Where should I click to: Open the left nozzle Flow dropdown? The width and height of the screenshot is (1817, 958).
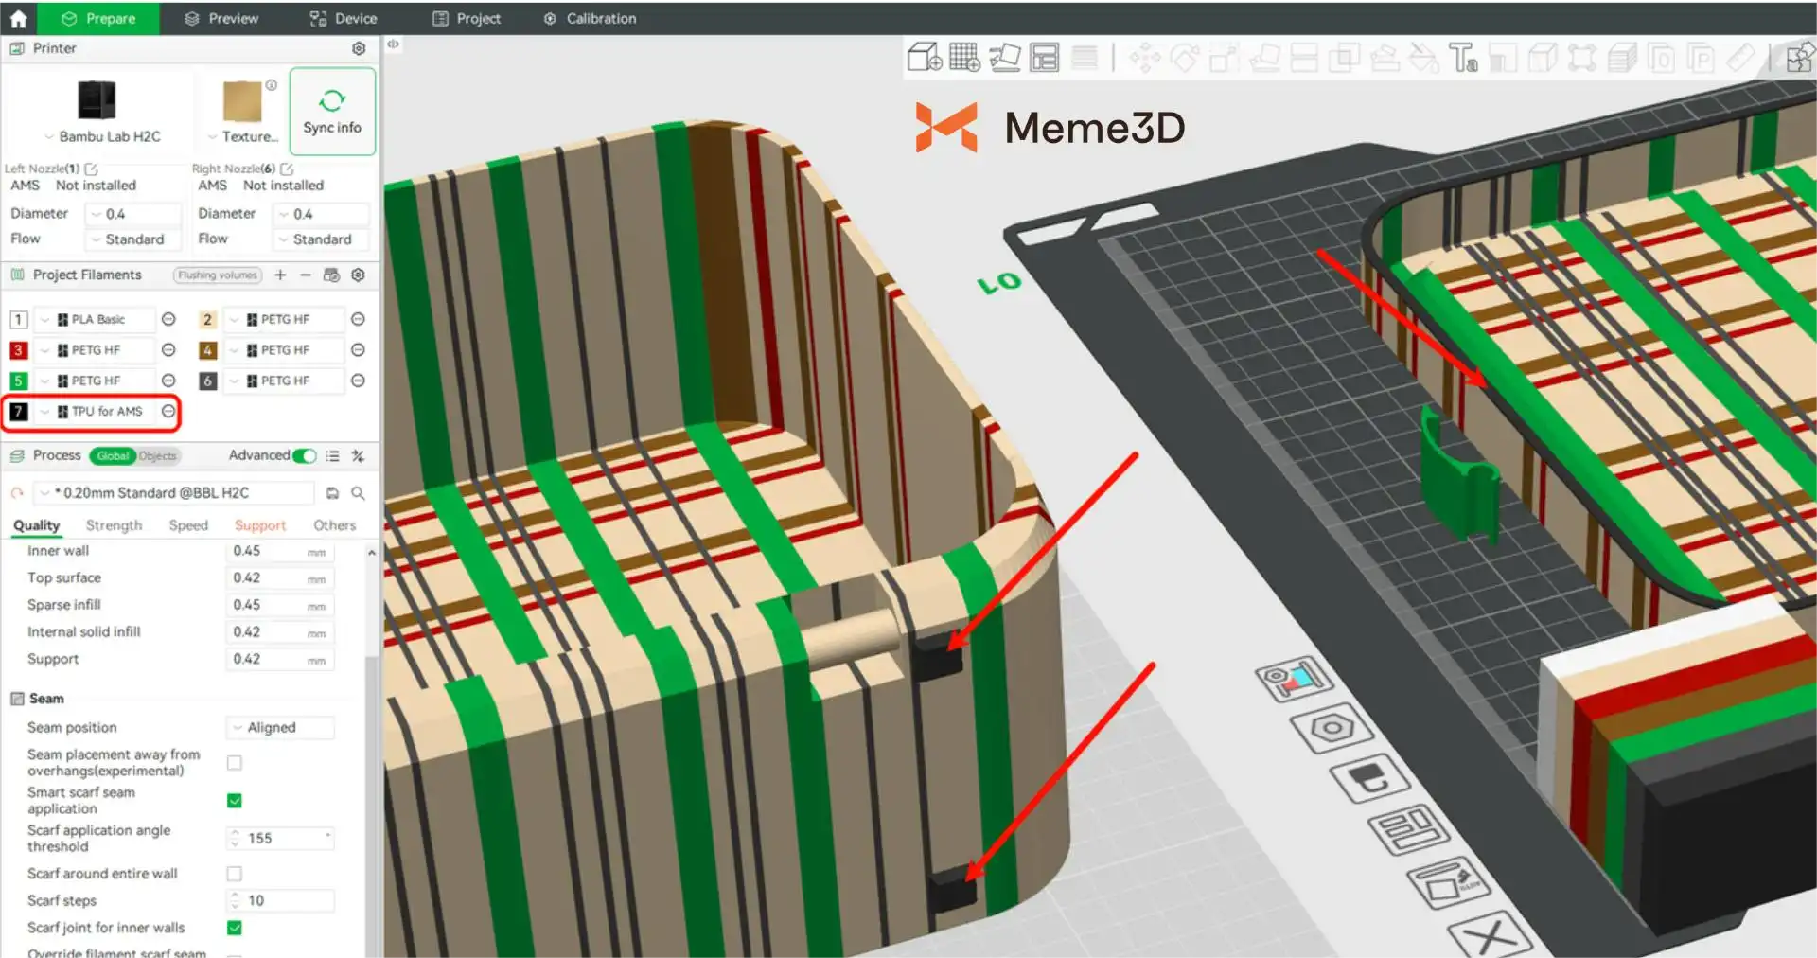(133, 239)
